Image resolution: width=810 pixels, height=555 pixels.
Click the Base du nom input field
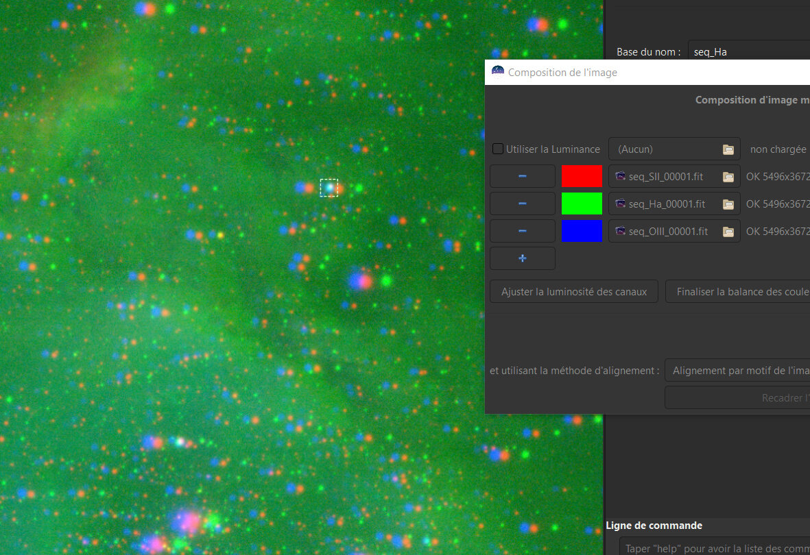pyautogui.click(x=749, y=51)
